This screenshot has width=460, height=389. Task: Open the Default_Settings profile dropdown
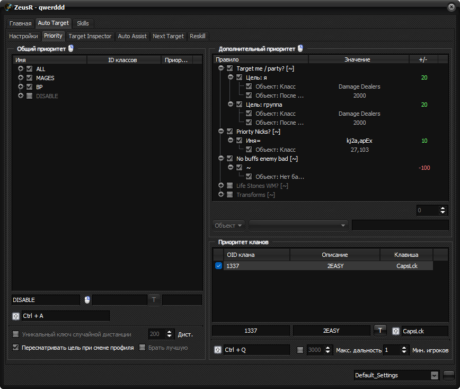(435, 376)
